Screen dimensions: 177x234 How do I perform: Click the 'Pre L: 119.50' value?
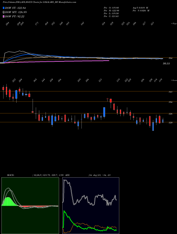[111, 13]
